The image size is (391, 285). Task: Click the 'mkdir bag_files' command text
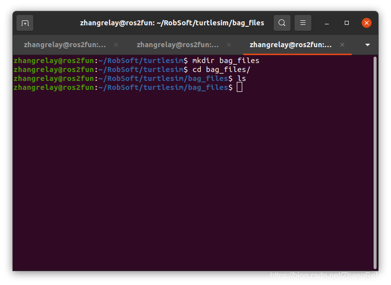226,61
